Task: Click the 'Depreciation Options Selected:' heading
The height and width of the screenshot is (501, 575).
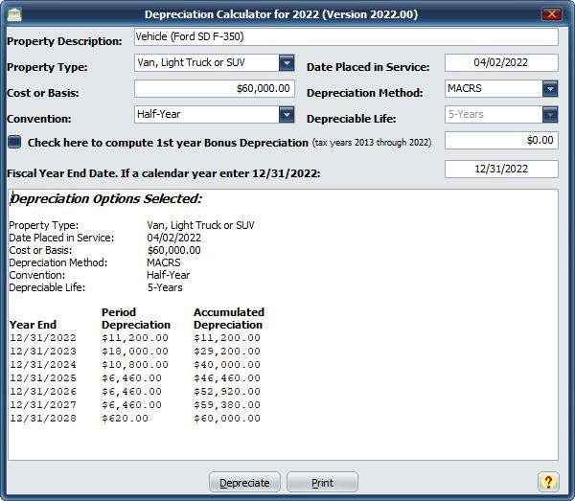Action: (x=106, y=198)
